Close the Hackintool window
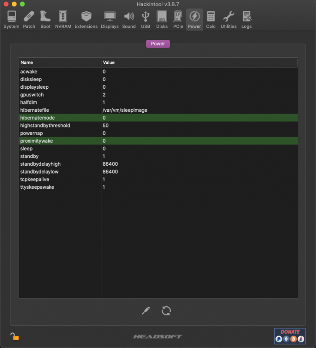 pyautogui.click(x=6, y=4)
